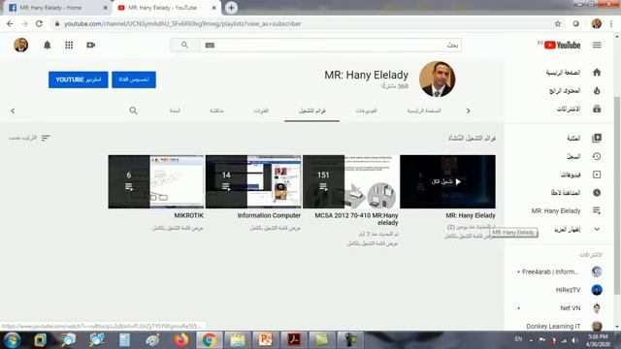Open the account avatar menu in YouTube header
621x349 pixels.
pyautogui.click(x=21, y=46)
